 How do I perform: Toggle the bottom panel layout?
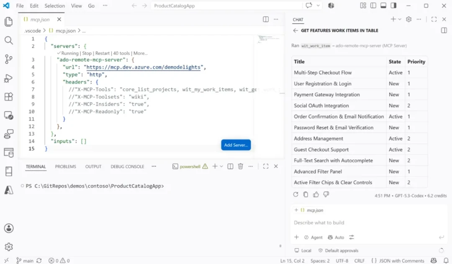click(383, 5)
